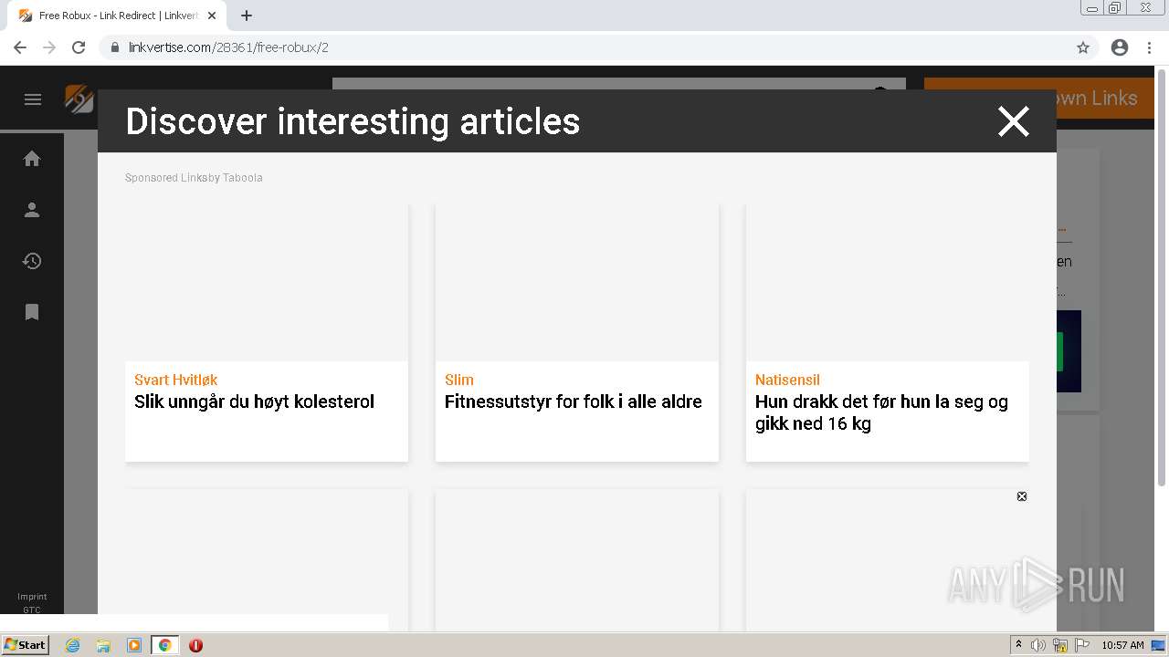1169x657 pixels.
Task: Click the Svart Hvitløk article thumbnail
Action: (x=267, y=283)
